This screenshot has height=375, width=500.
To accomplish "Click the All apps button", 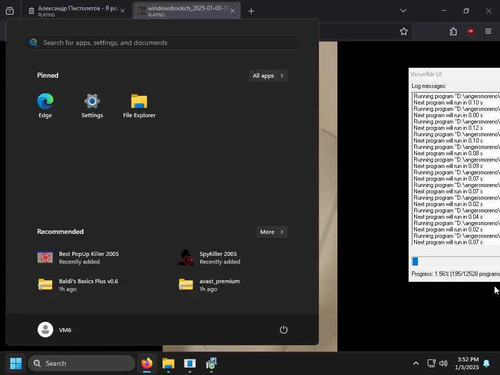I will [268, 76].
